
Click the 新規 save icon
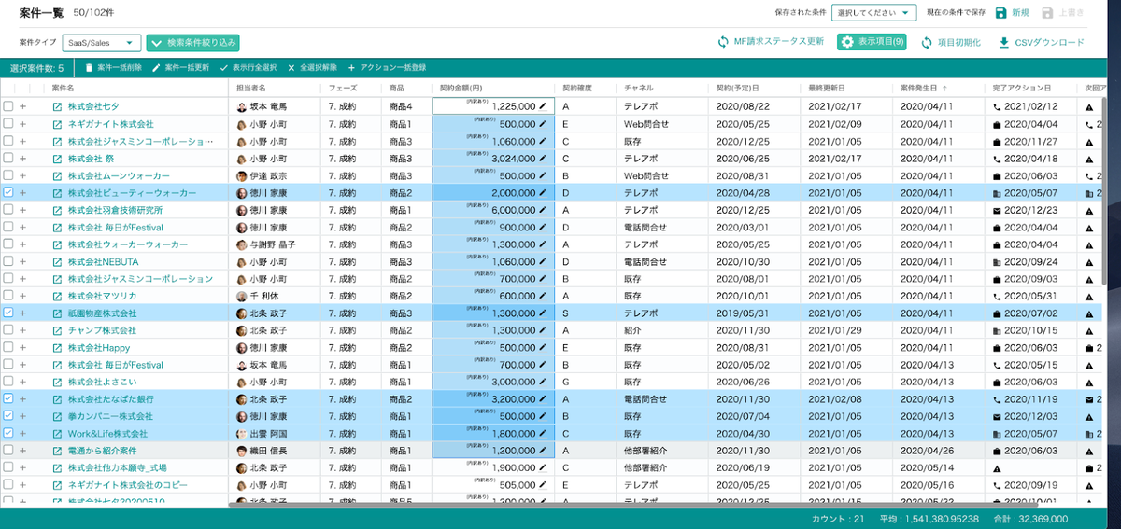(1001, 13)
